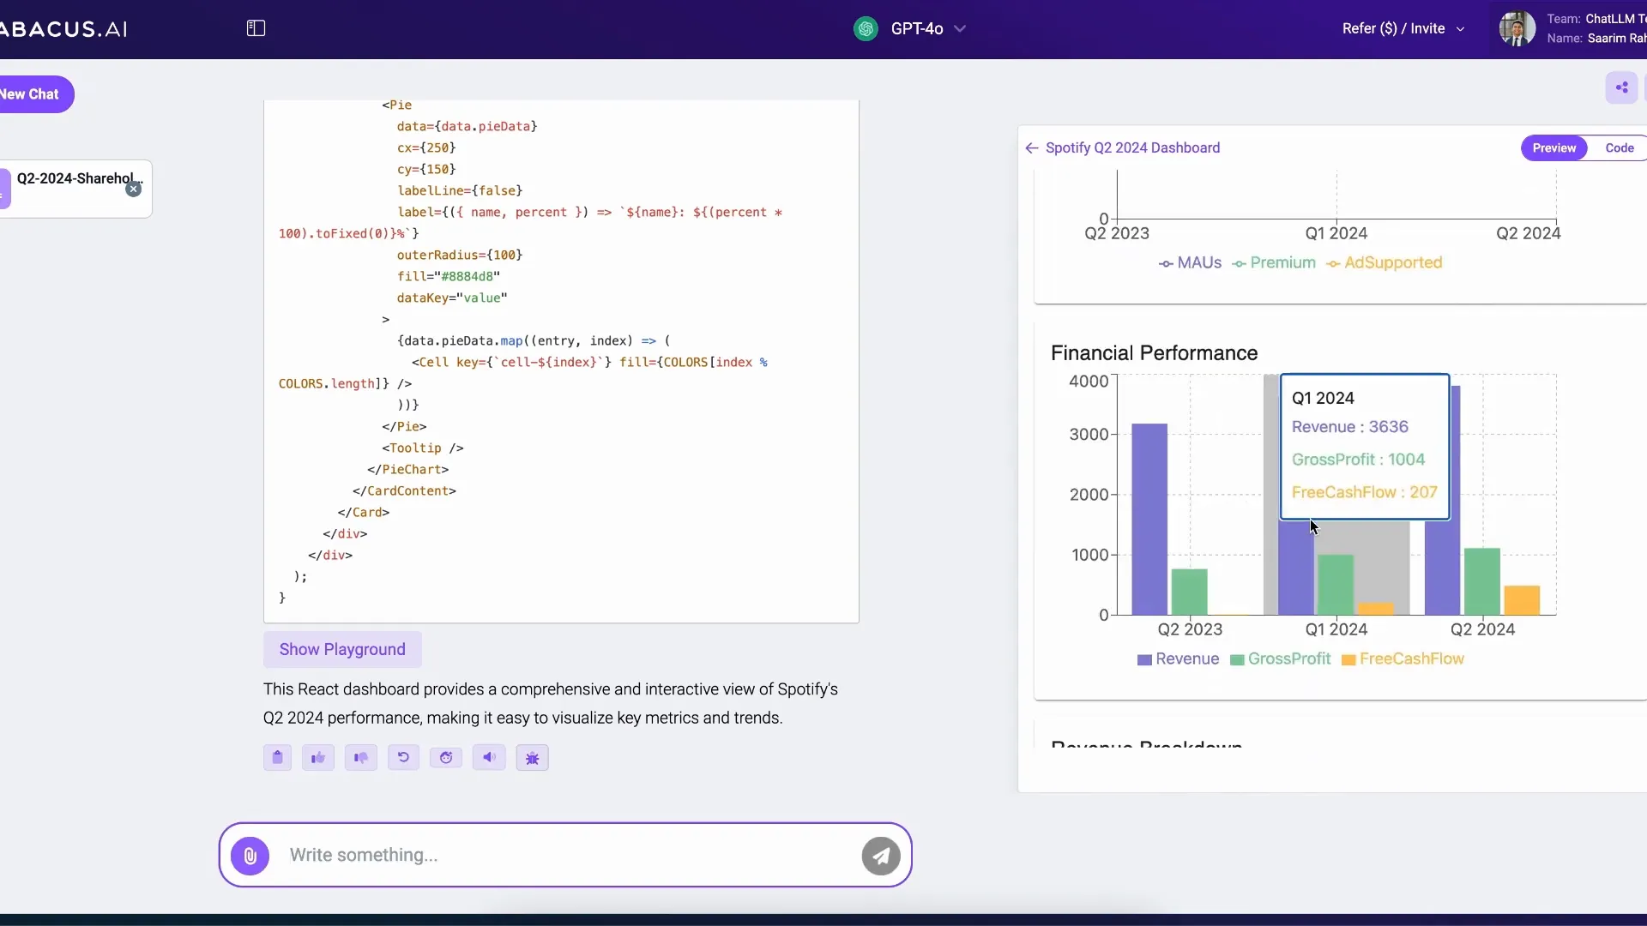Give thumbs down to the response
This screenshot has height=926, width=1647.
click(361, 758)
